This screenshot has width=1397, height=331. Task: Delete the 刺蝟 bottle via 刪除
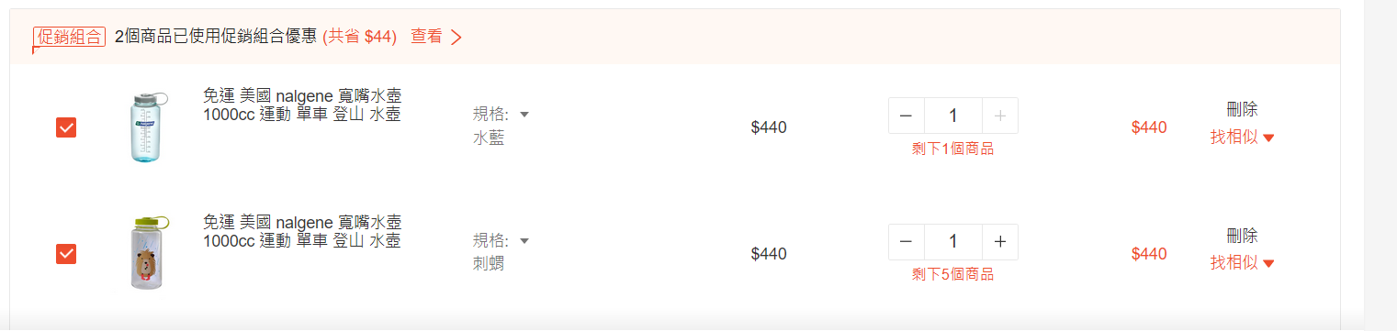point(1242,236)
